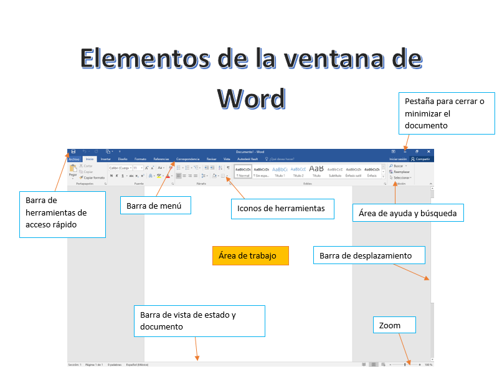Toggle the show paragraph marks ¶ icon
The image size is (497, 375).
click(228, 168)
